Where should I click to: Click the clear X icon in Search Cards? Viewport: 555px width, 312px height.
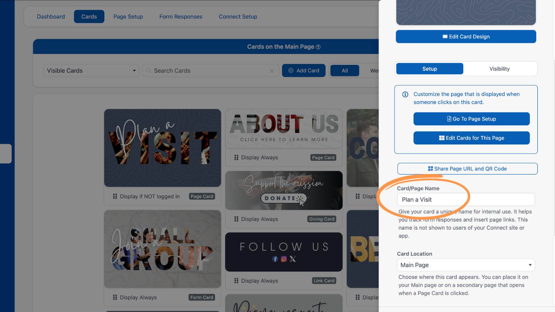(x=272, y=71)
